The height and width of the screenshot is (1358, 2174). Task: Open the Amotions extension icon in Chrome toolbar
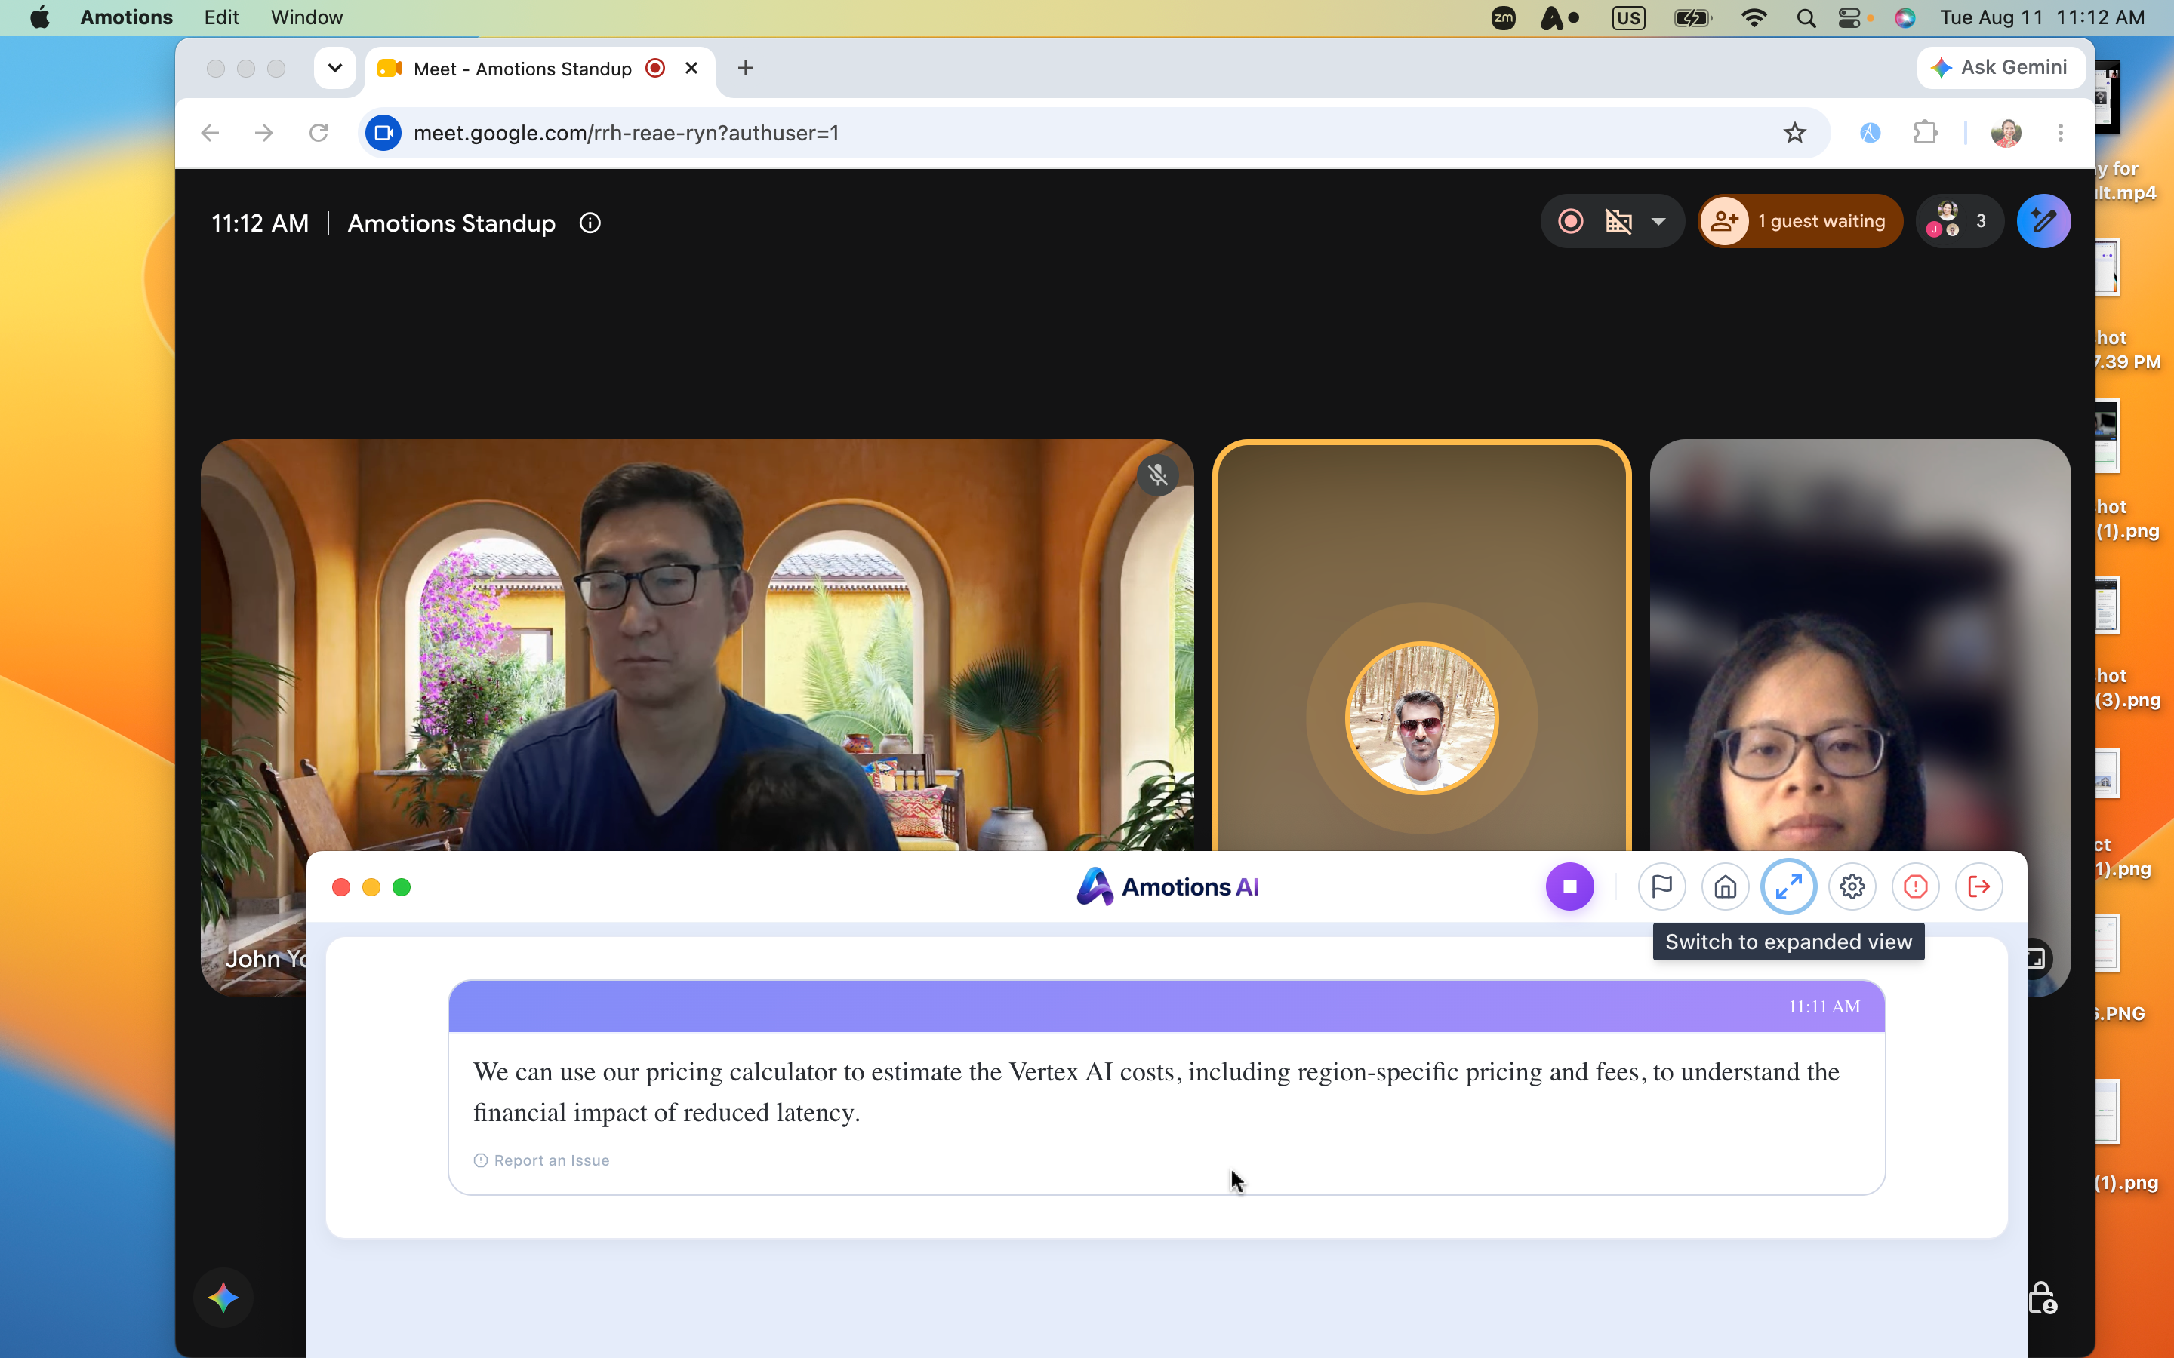point(1871,133)
